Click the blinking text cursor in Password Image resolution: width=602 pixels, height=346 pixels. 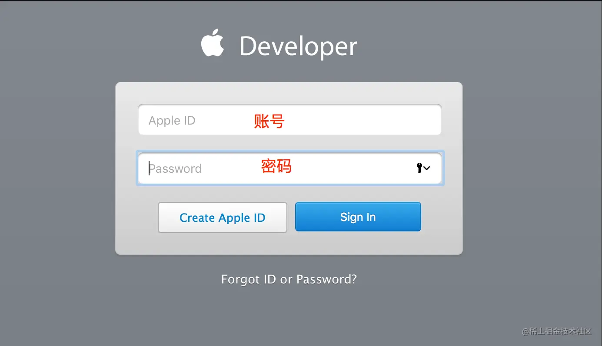pyautogui.click(x=149, y=168)
